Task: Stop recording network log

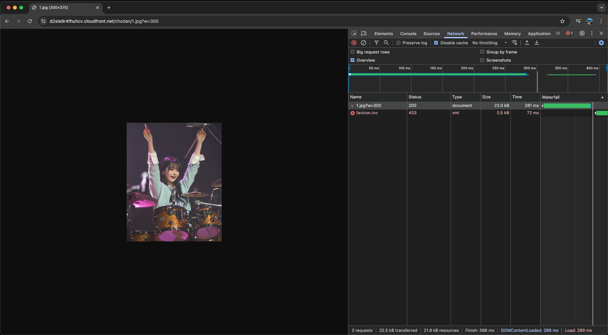Action: coord(354,43)
